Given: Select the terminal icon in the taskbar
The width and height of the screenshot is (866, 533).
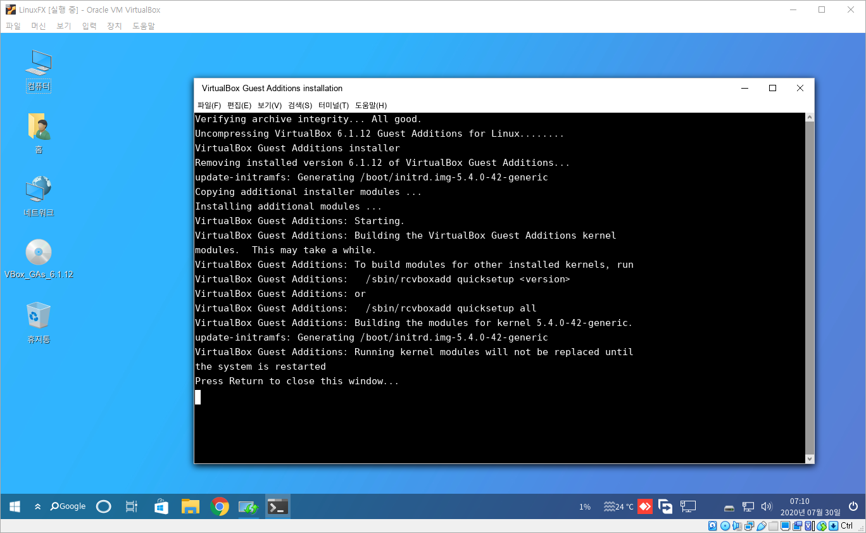Looking at the screenshot, I should (278, 506).
